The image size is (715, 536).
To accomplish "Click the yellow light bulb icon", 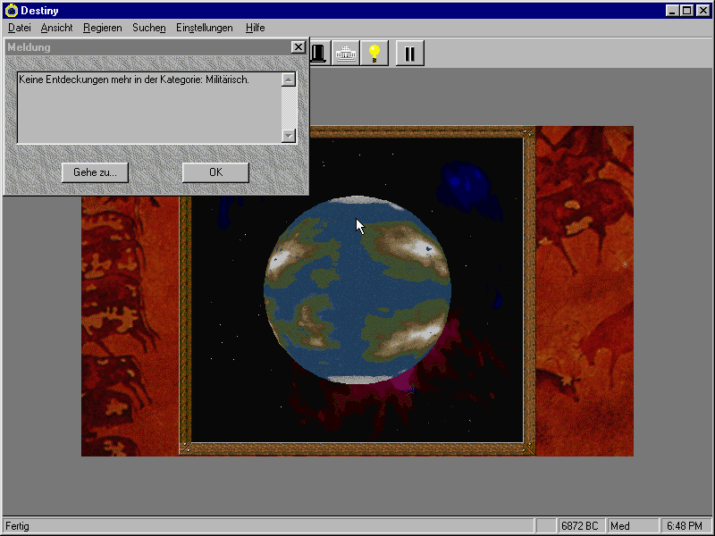I will click(374, 53).
